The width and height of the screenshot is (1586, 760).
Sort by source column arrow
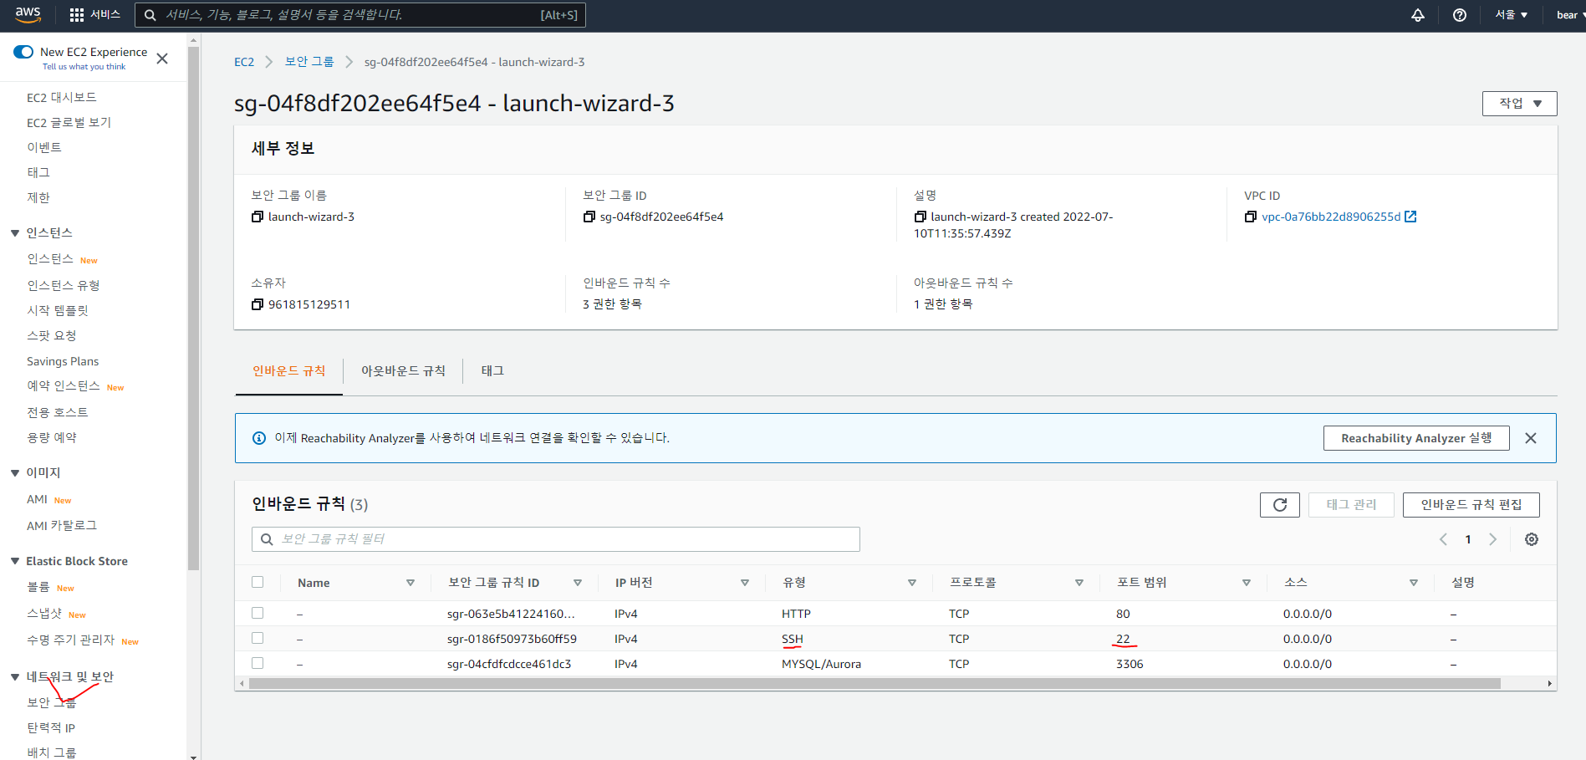coord(1414,583)
